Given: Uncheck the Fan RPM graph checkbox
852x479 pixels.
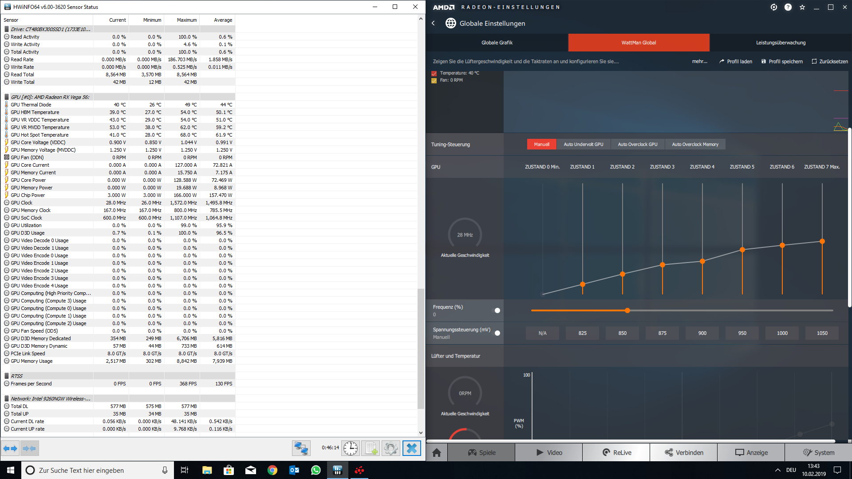Looking at the screenshot, I should tap(434, 81).
